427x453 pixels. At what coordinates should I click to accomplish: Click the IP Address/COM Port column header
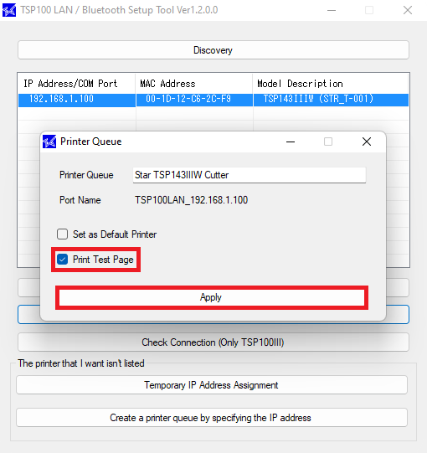(x=76, y=84)
